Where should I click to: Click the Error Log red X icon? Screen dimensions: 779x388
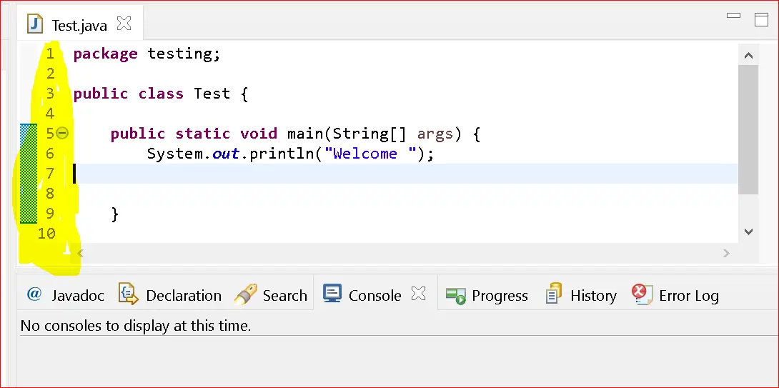tap(642, 294)
